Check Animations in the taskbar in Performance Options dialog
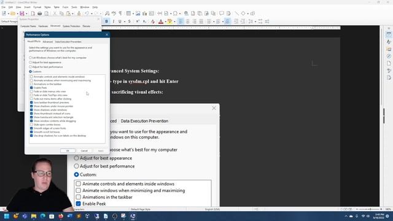393x221 pixels. pos(31,84)
